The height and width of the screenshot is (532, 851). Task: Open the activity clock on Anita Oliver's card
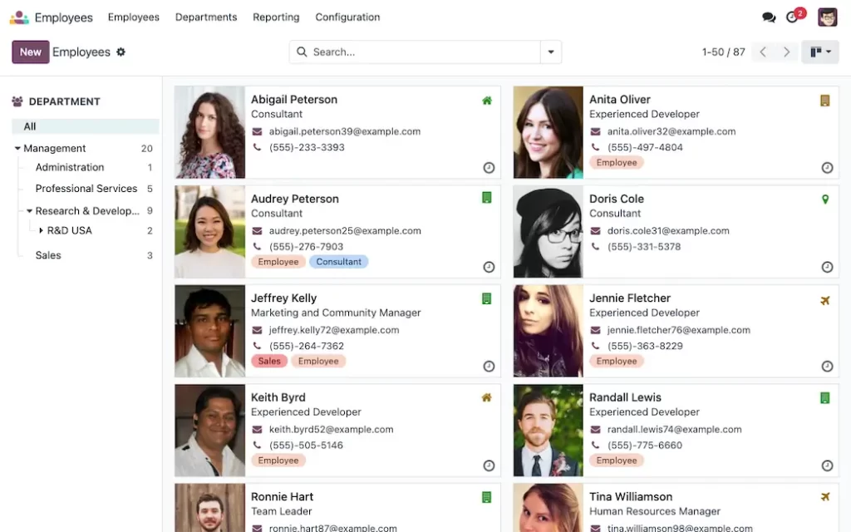pyautogui.click(x=827, y=168)
